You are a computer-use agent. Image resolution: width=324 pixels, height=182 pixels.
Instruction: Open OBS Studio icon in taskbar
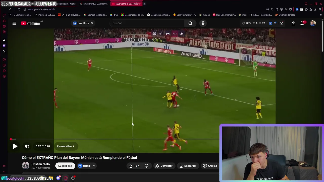(x=73, y=178)
